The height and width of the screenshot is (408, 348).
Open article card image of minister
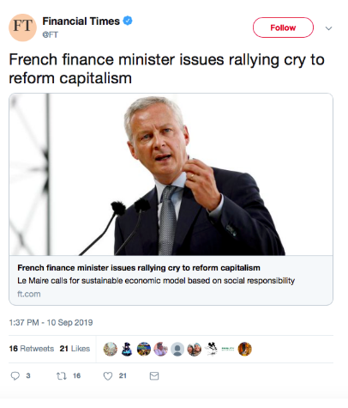171,174
